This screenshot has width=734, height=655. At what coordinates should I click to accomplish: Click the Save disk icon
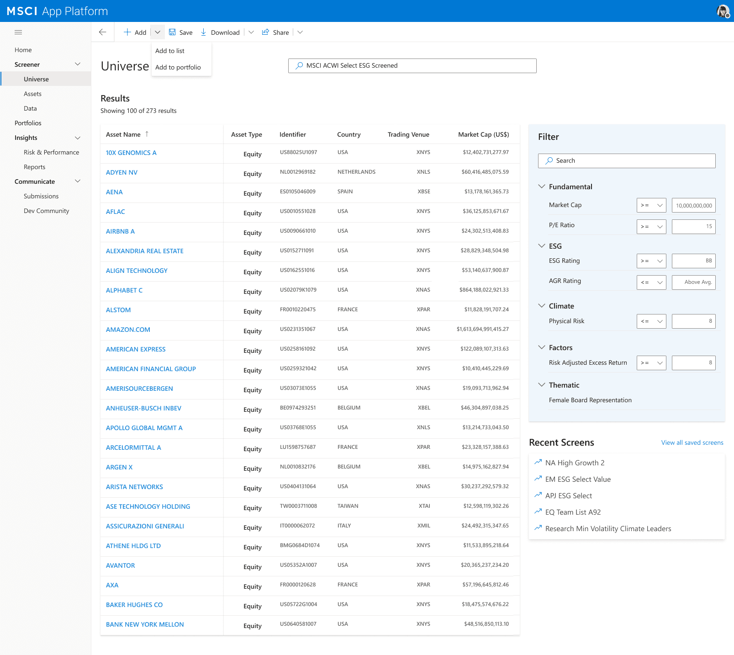[172, 32]
